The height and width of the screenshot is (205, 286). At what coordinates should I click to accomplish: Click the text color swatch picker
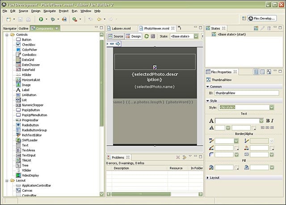pos(254,128)
